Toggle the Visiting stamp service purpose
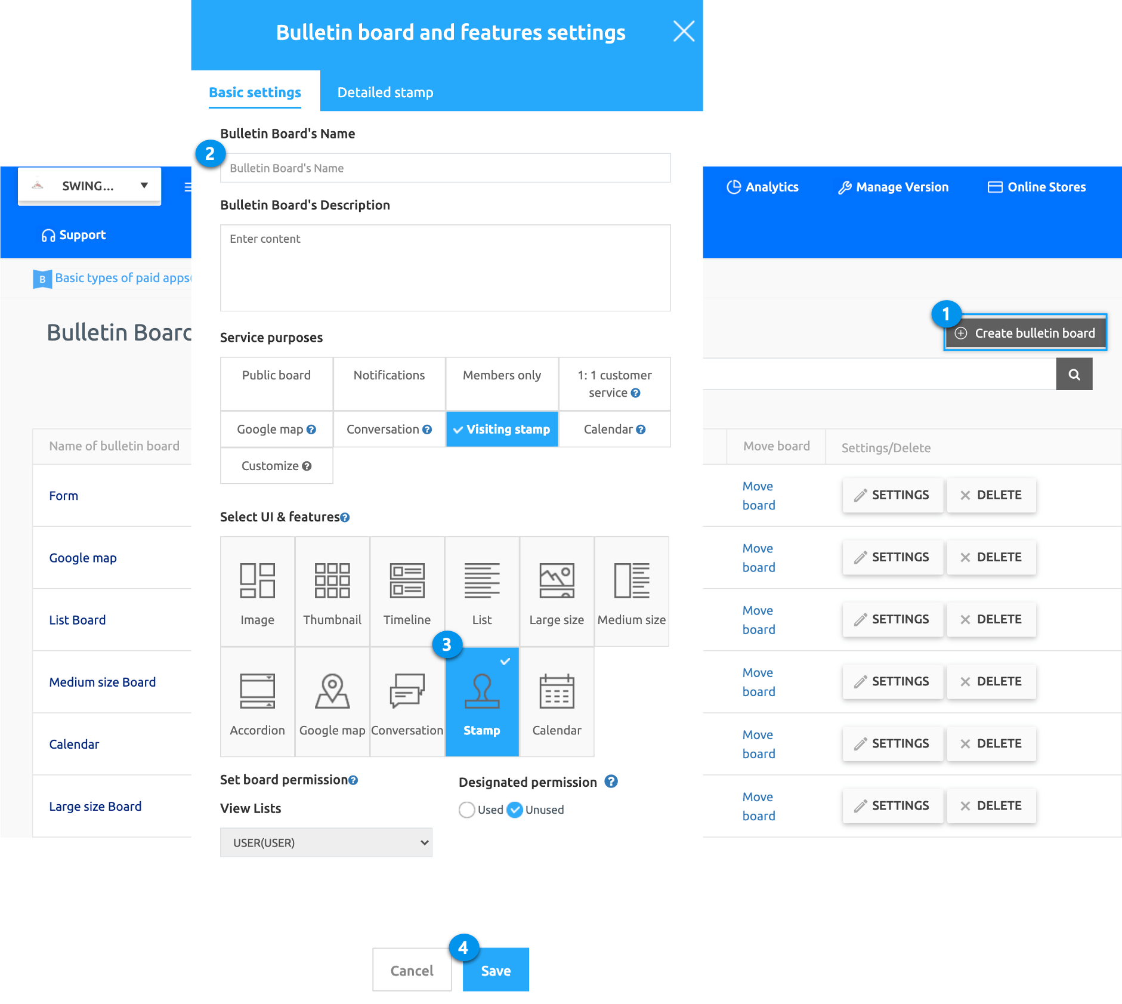Image resolution: width=1122 pixels, height=1004 pixels. pos(502,429)
